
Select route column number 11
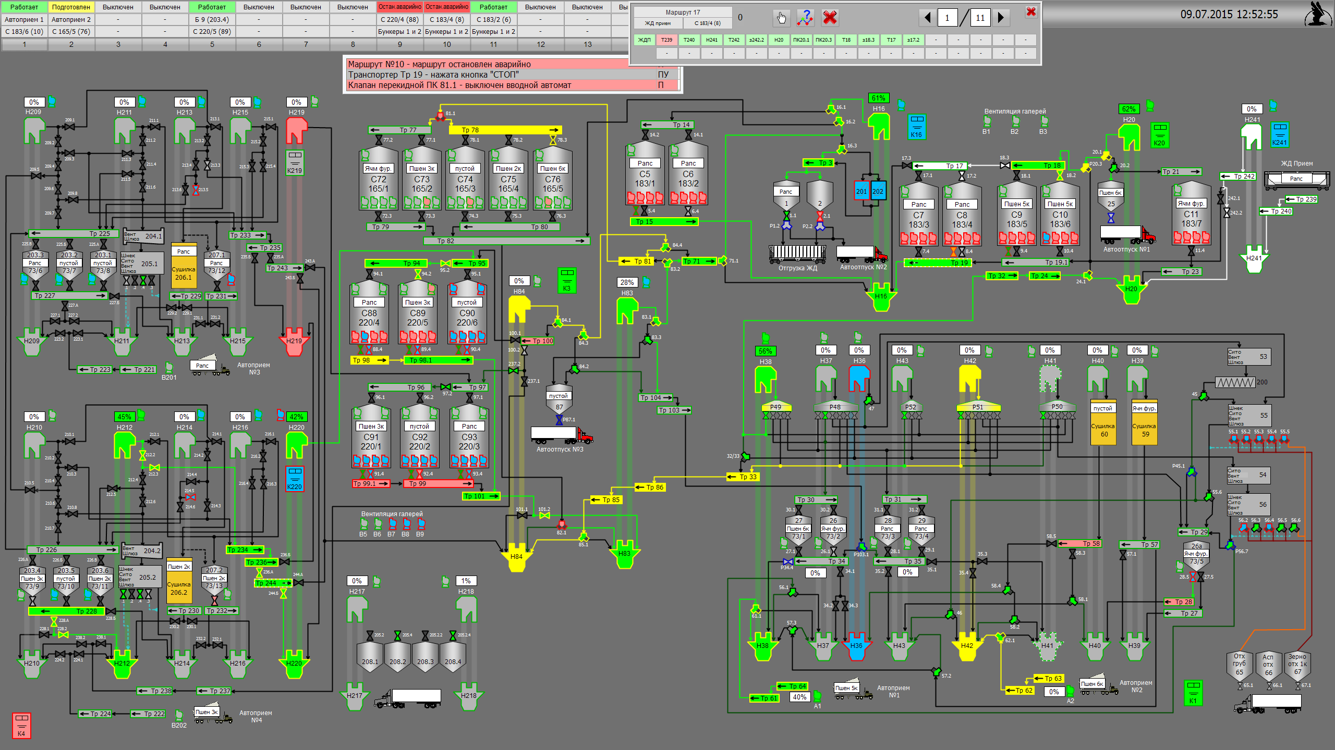coord(493,44)
